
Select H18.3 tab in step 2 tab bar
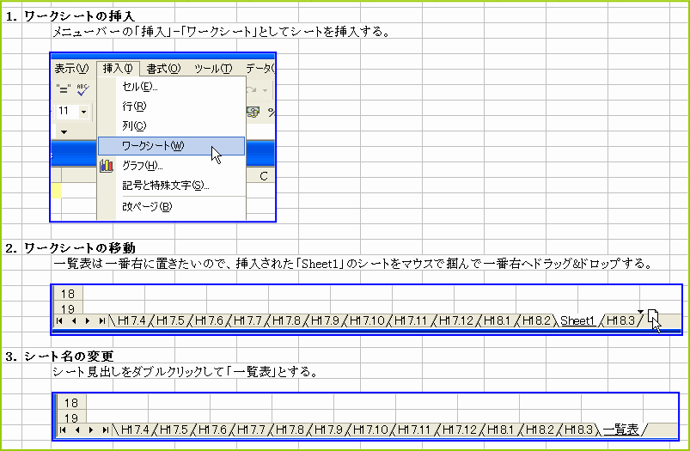(x=621, y=320)
